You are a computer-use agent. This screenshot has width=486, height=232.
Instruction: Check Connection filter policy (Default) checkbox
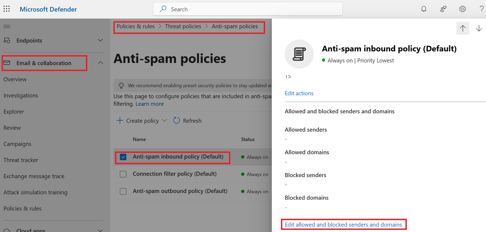(123, 174)
